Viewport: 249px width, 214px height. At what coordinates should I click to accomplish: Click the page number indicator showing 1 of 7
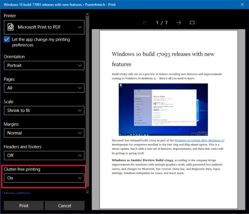tap(162, 22)
